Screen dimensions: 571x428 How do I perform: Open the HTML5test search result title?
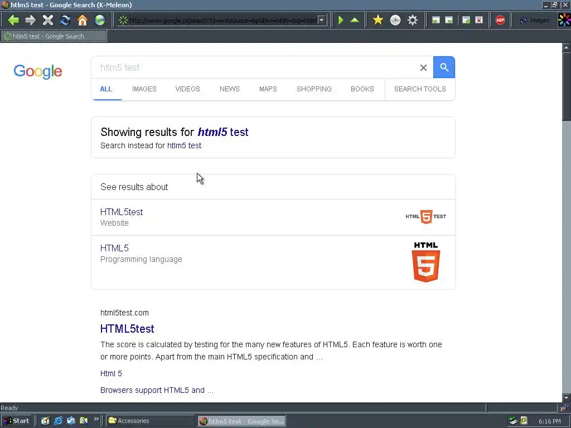[x=127, y=329]
